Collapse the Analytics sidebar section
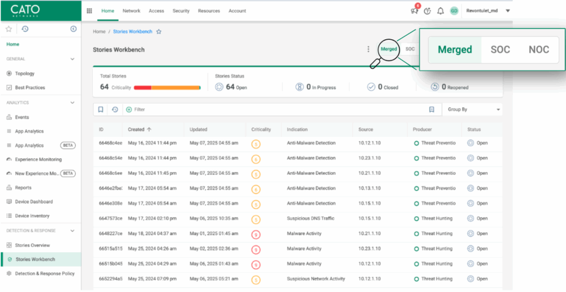 [72, 103]
